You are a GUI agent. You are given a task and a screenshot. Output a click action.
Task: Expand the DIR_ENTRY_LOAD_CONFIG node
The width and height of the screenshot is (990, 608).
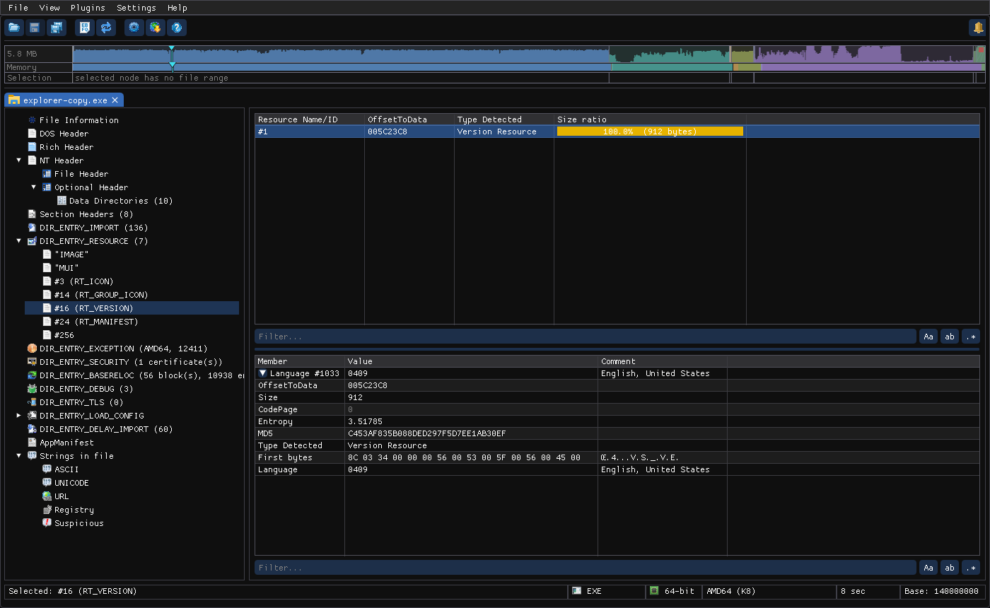click(x=19, y=416)
